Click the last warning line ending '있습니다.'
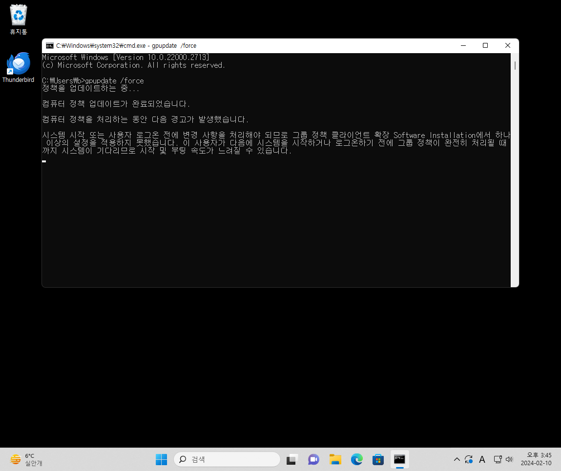The height and width of the screenshot is (471, 561). [x=166, y=151]
